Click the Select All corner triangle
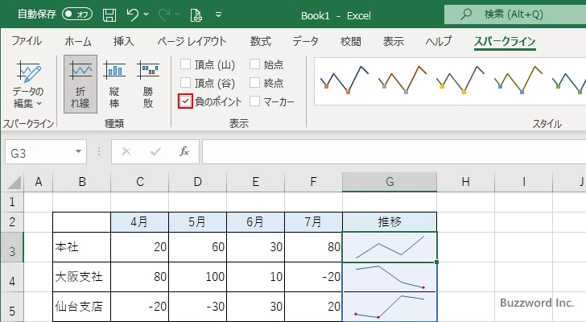This screenshot has height=322, width=586. coord(14,183)
